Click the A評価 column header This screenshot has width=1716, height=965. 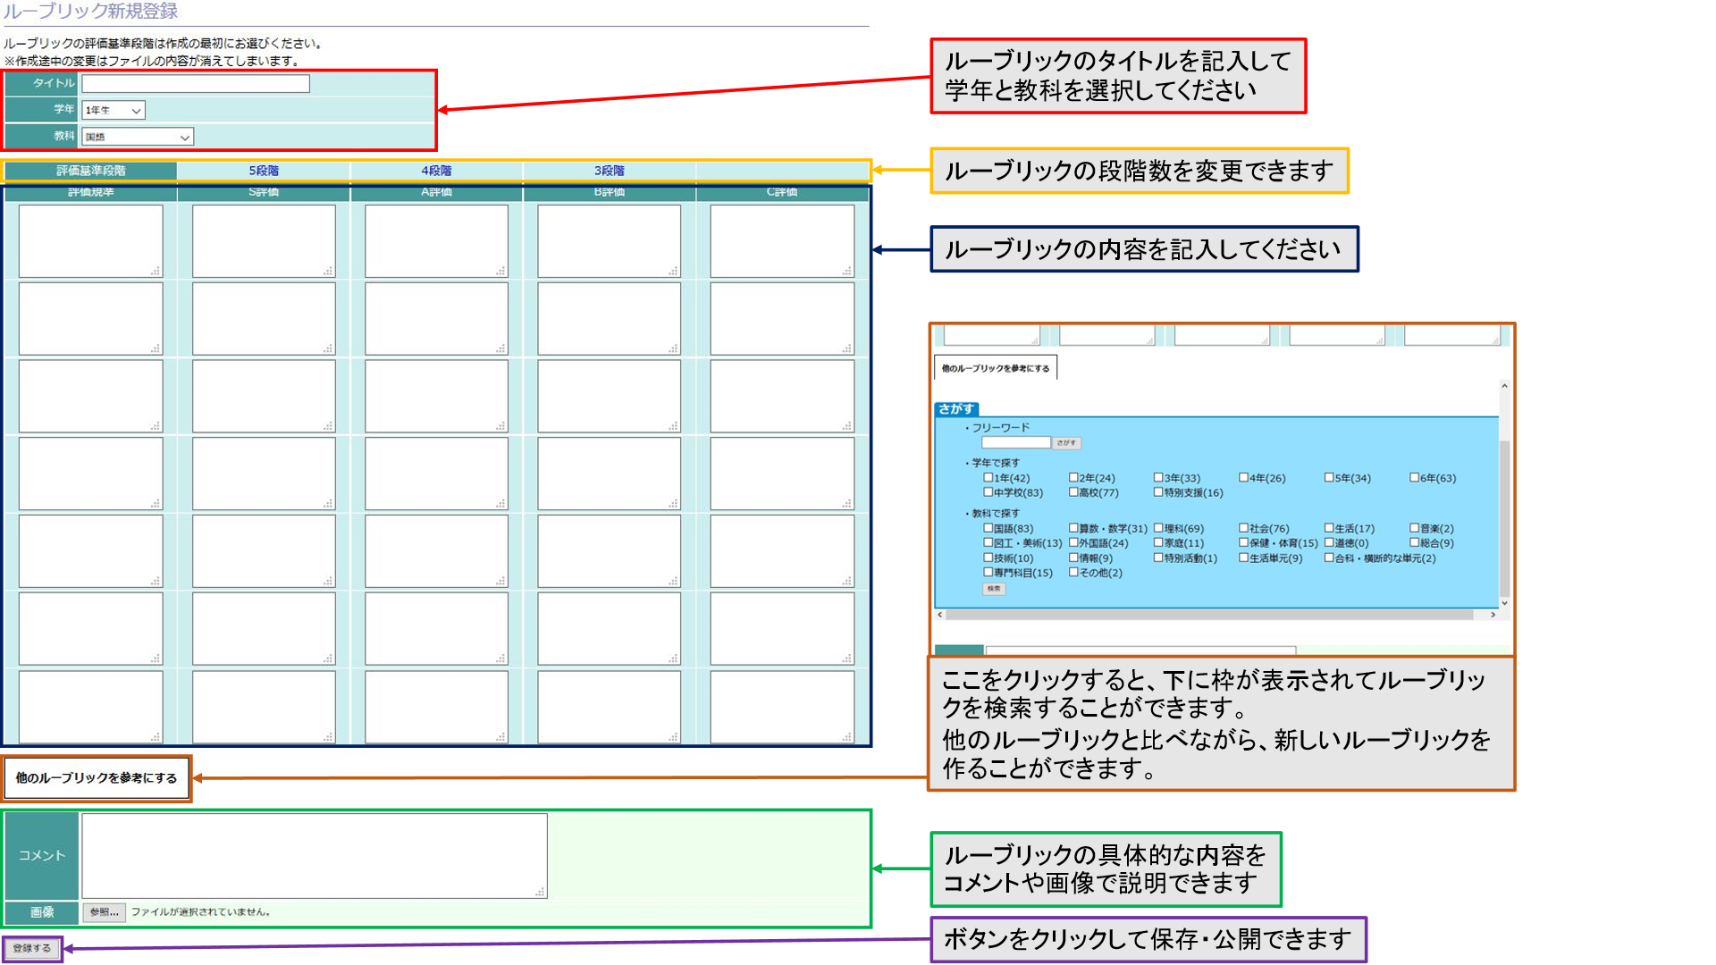tap(436, 192)
